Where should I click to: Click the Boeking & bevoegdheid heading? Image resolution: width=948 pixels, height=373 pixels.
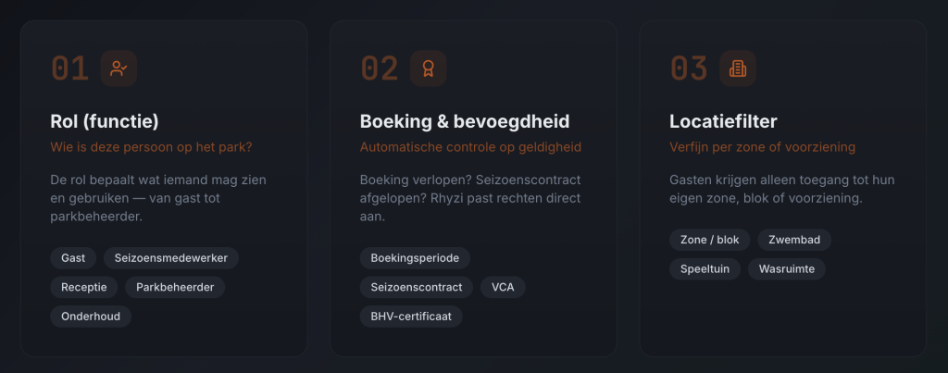pyautogui.click(x=465, y=121)
